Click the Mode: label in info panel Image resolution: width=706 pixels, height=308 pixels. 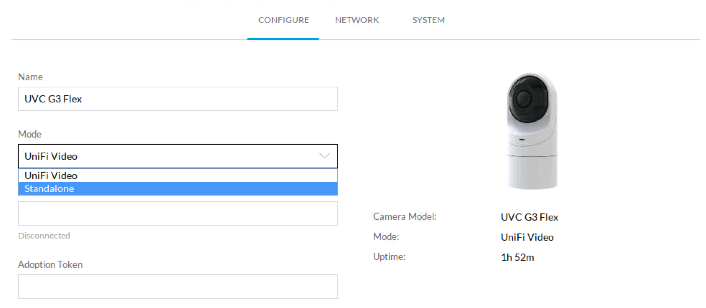coord(386,236)
